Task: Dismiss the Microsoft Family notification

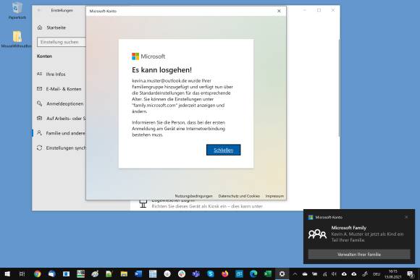Action: click(406, 217)
